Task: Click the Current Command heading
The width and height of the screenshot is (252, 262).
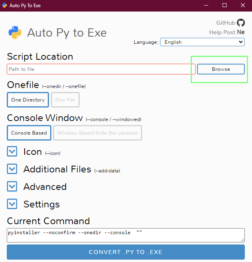Action: 49,221
